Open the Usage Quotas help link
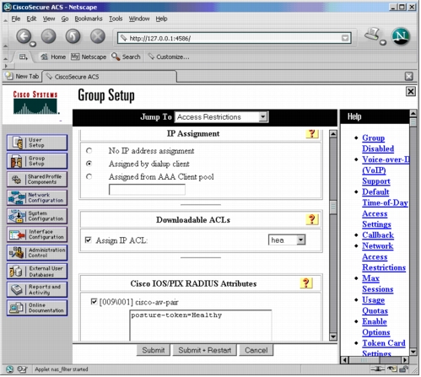The width and height of the screenshot is (421, 377). [x=375, y=305]
